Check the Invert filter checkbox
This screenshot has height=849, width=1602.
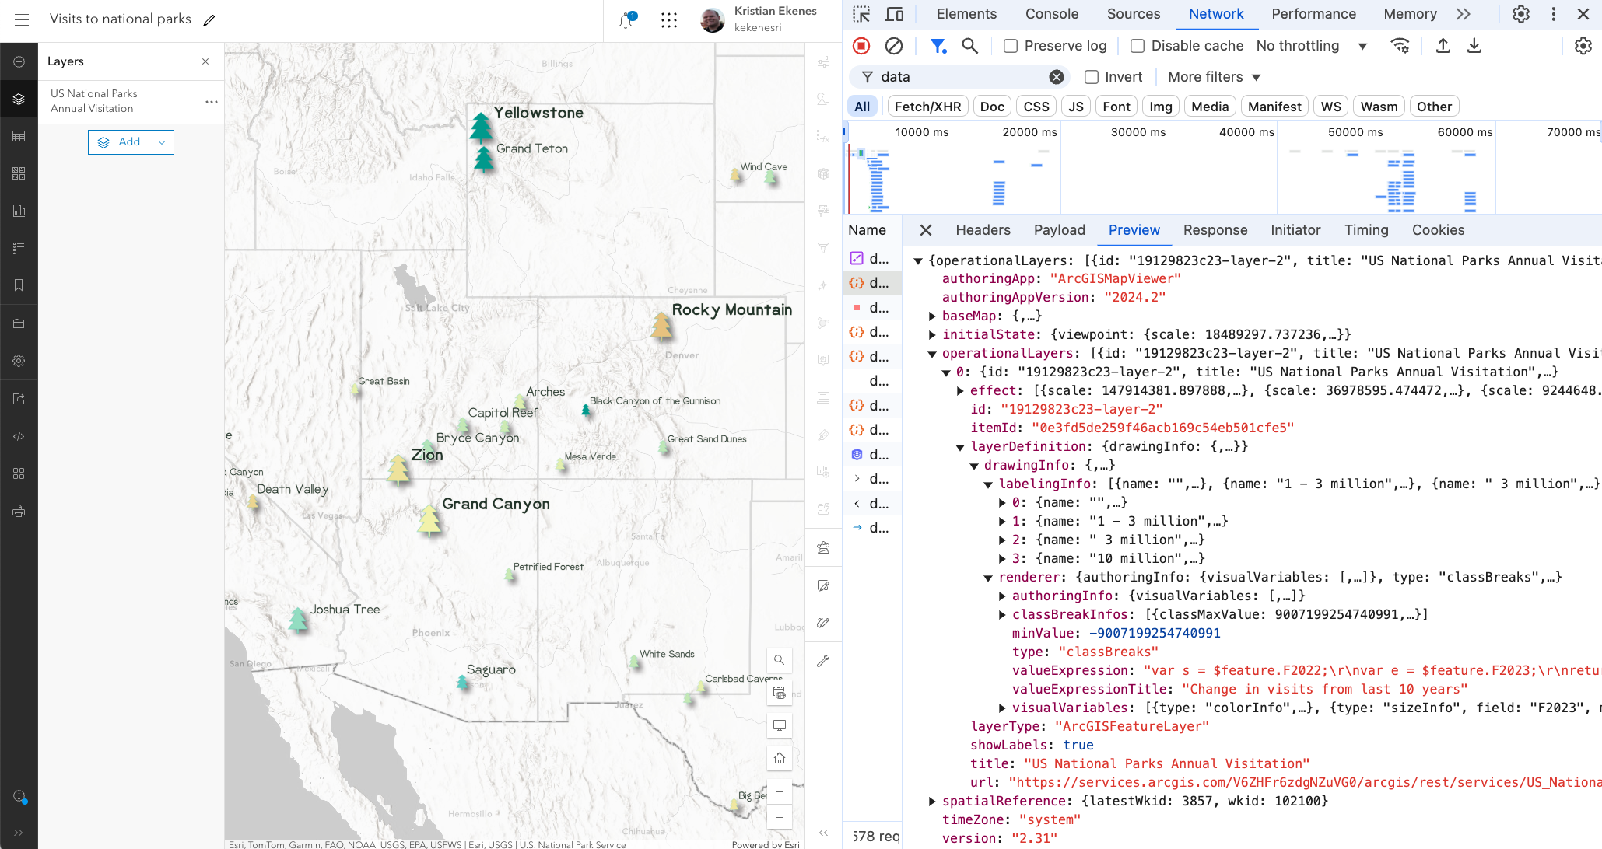1092,77
